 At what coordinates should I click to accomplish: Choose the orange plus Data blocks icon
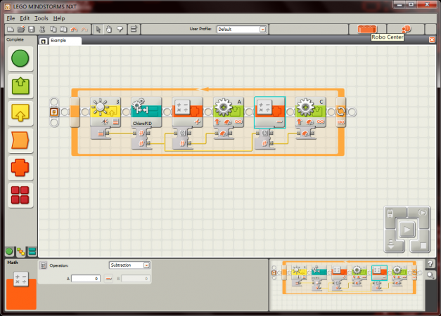(x=21, y=167)
